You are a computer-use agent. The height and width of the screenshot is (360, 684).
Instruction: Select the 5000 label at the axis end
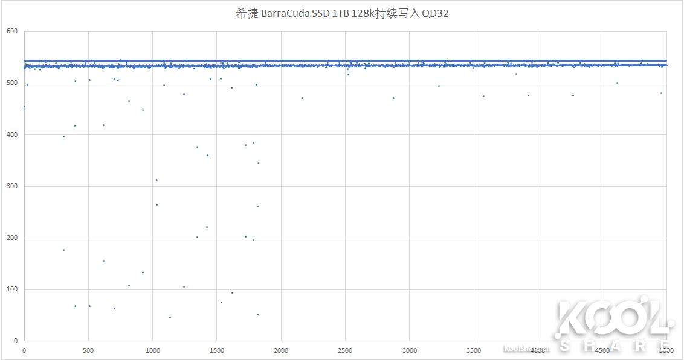point(666,349)
